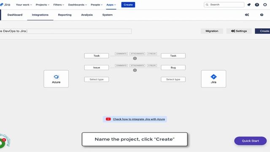Open mapping gear between Issue and Bug
Screen dimensions: 270x152
click(x=135, y=70)
